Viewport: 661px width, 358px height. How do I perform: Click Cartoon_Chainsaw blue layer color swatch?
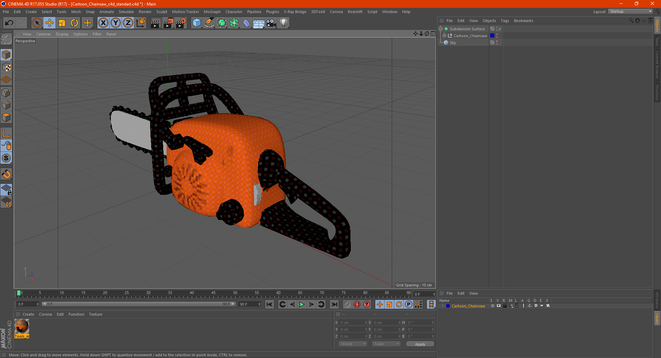pos(492,35)
